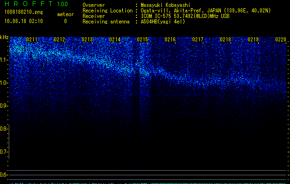Click the 0215 time marker
The width and height of the screenshot is (290, 184).
coord(142,40)
